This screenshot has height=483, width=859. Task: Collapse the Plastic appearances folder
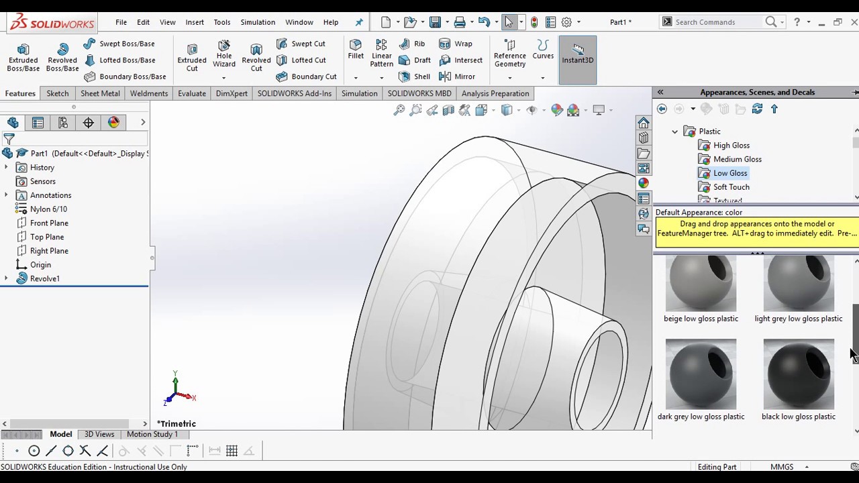coord(675,131)
